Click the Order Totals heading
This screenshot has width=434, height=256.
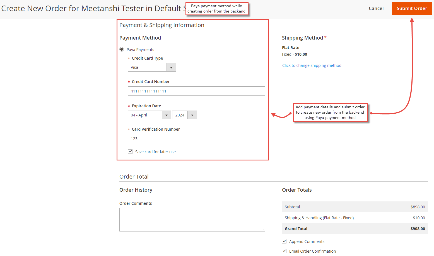click(x=297, y=190)
